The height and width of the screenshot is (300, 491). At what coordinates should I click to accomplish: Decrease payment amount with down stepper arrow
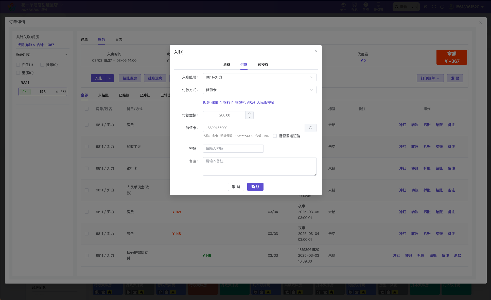[x=249, y=117]
